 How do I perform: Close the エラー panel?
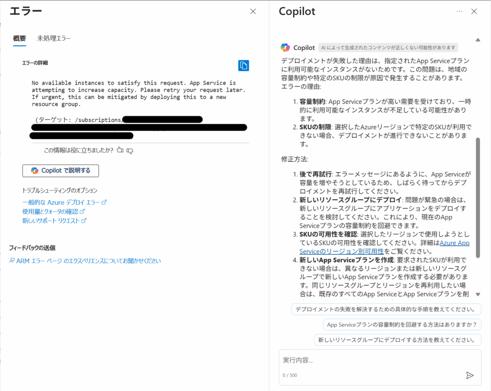253,11
